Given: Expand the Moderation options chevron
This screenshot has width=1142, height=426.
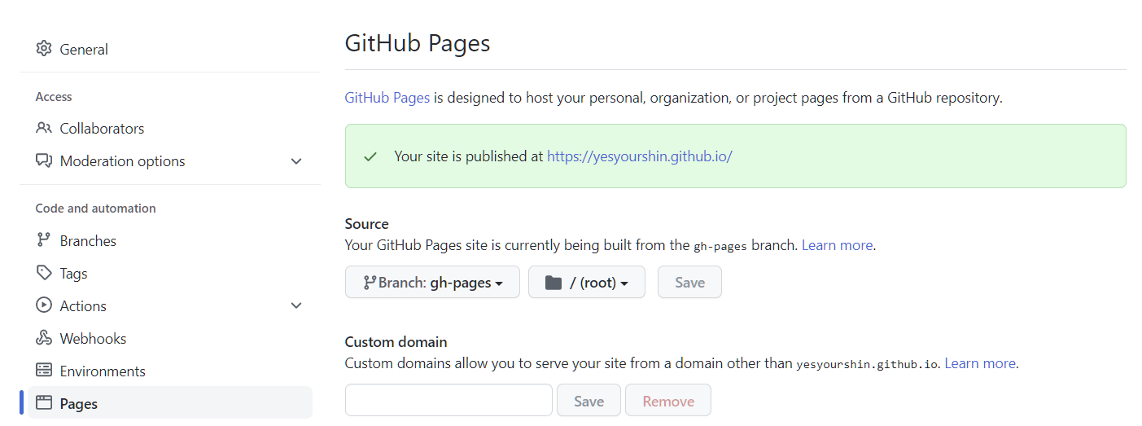Looking at the screenshot, I should (296, 161).
